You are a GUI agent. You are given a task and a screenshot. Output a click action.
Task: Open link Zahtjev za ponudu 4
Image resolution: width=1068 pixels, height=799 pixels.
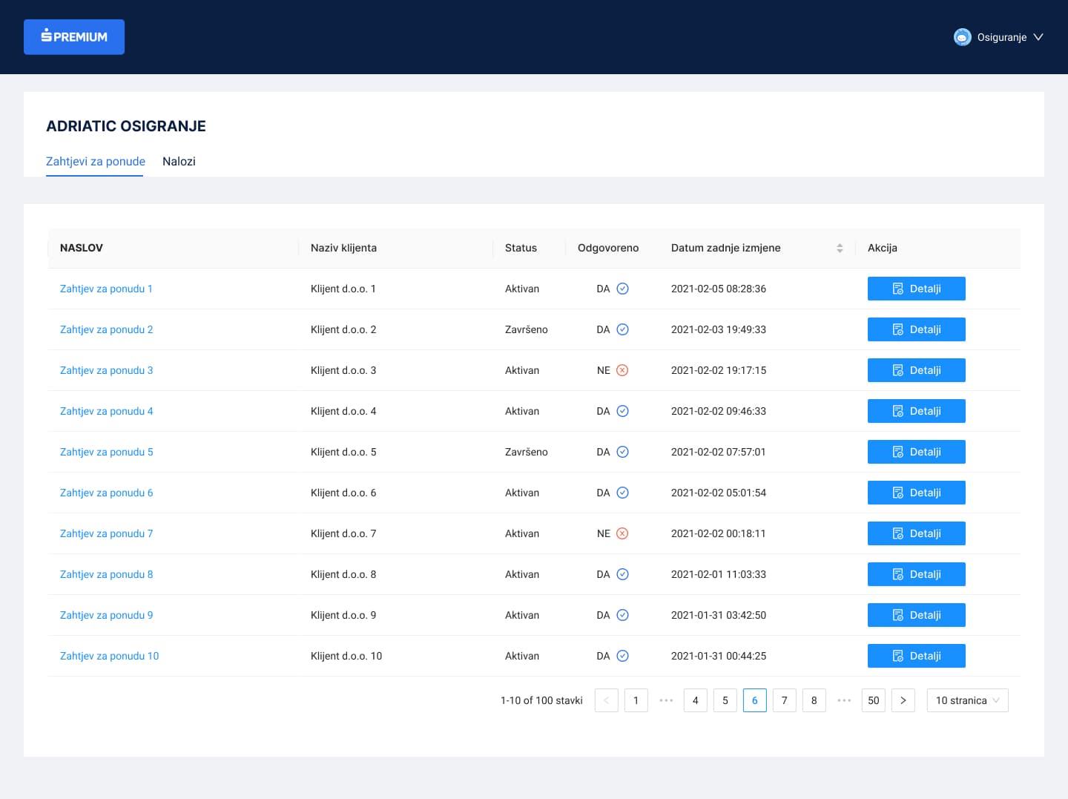click(106, 411)
